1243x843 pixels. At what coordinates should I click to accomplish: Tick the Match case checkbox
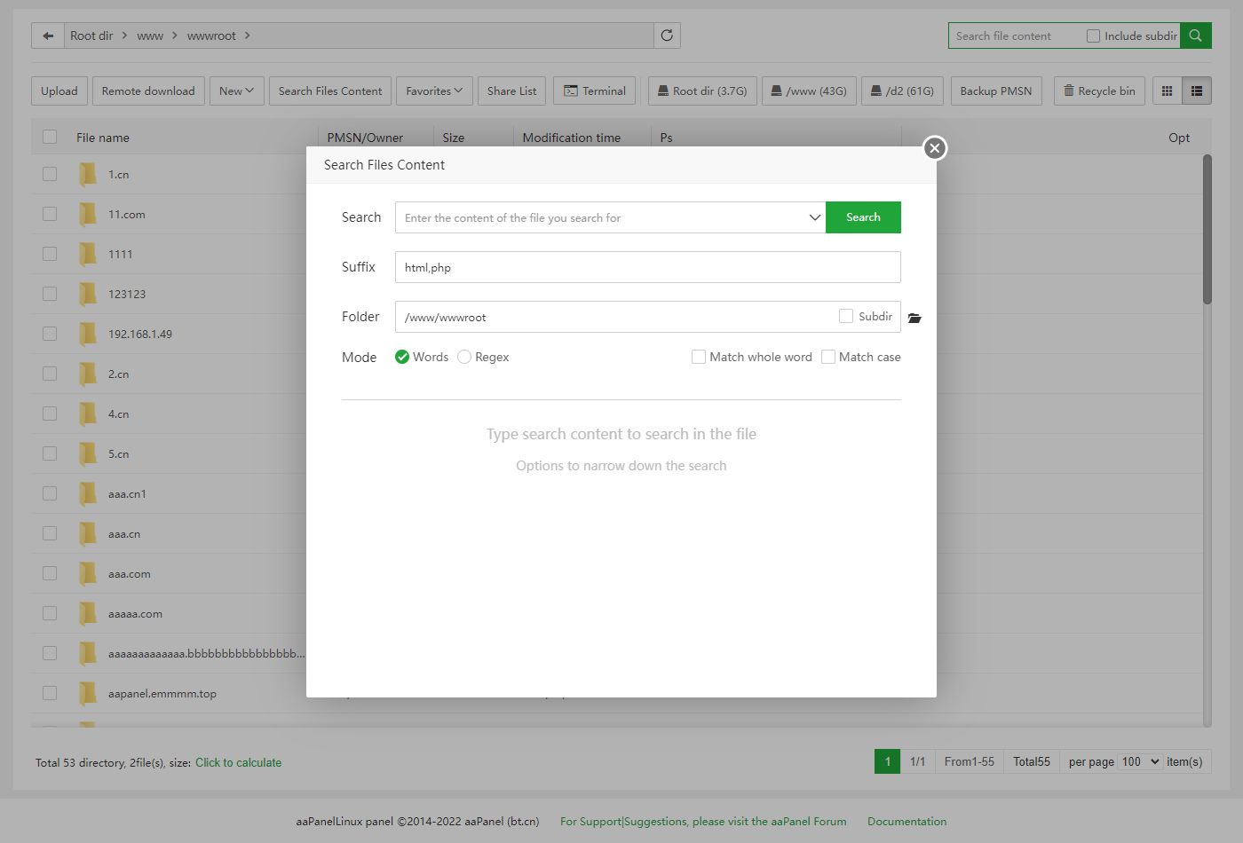828,357
